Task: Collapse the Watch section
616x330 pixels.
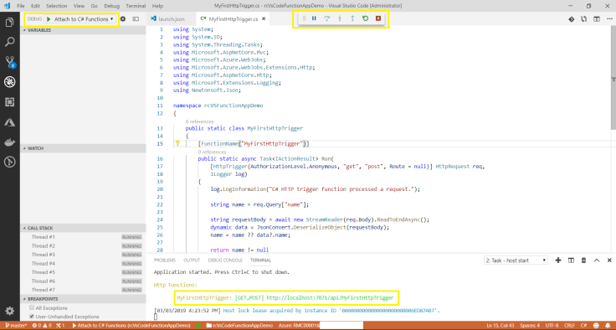Action: [x=83, y=148]
